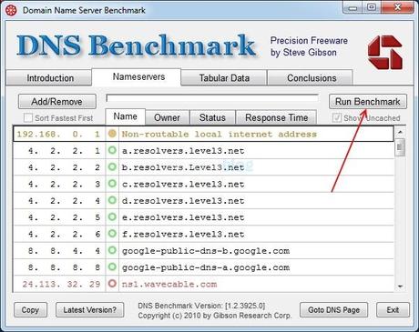Select the d.resolvers.level3.net row

point(203,200)
